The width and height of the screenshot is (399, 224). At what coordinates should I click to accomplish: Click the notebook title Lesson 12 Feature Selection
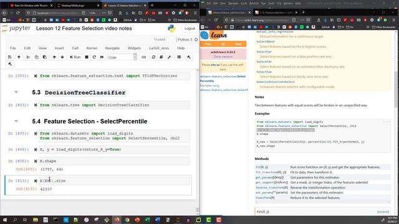point(84,29)
